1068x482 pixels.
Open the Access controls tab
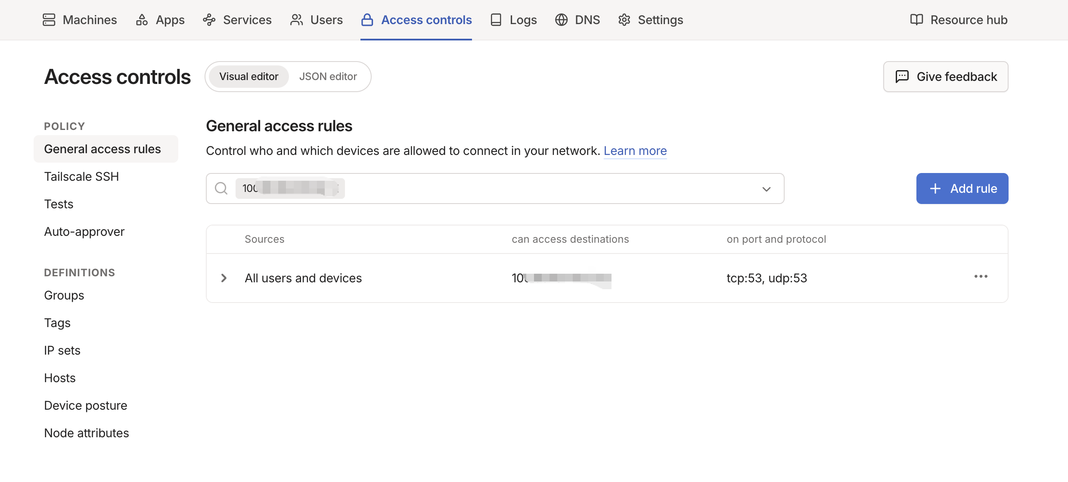pos(416,20)
